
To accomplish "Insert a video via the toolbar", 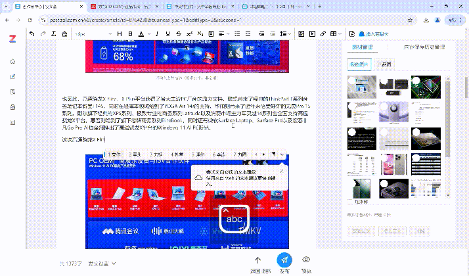I will coord(312,34).
